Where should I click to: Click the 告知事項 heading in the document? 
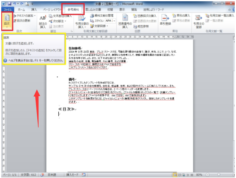75,48
